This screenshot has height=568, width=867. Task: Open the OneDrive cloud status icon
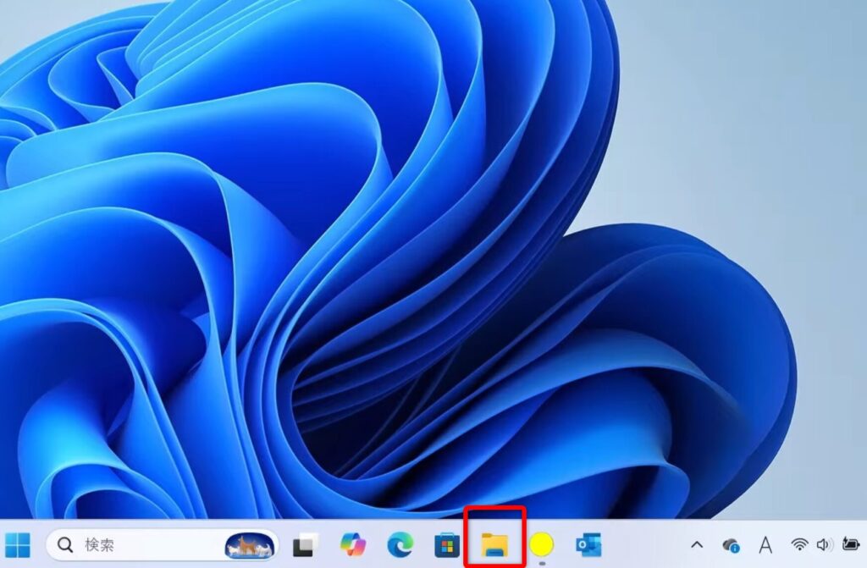click(731, 544)
